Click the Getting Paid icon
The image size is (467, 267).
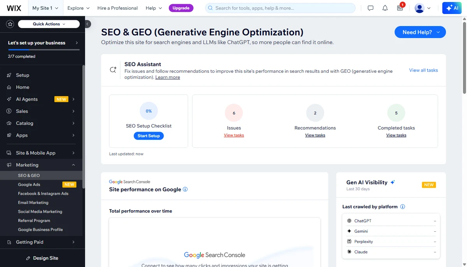9,242
